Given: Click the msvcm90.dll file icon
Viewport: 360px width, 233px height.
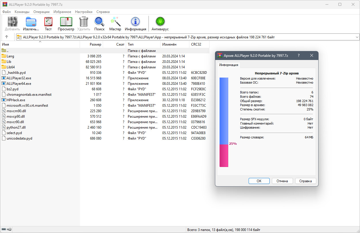Looking at the screenshot, I should (x=4, y=111).
